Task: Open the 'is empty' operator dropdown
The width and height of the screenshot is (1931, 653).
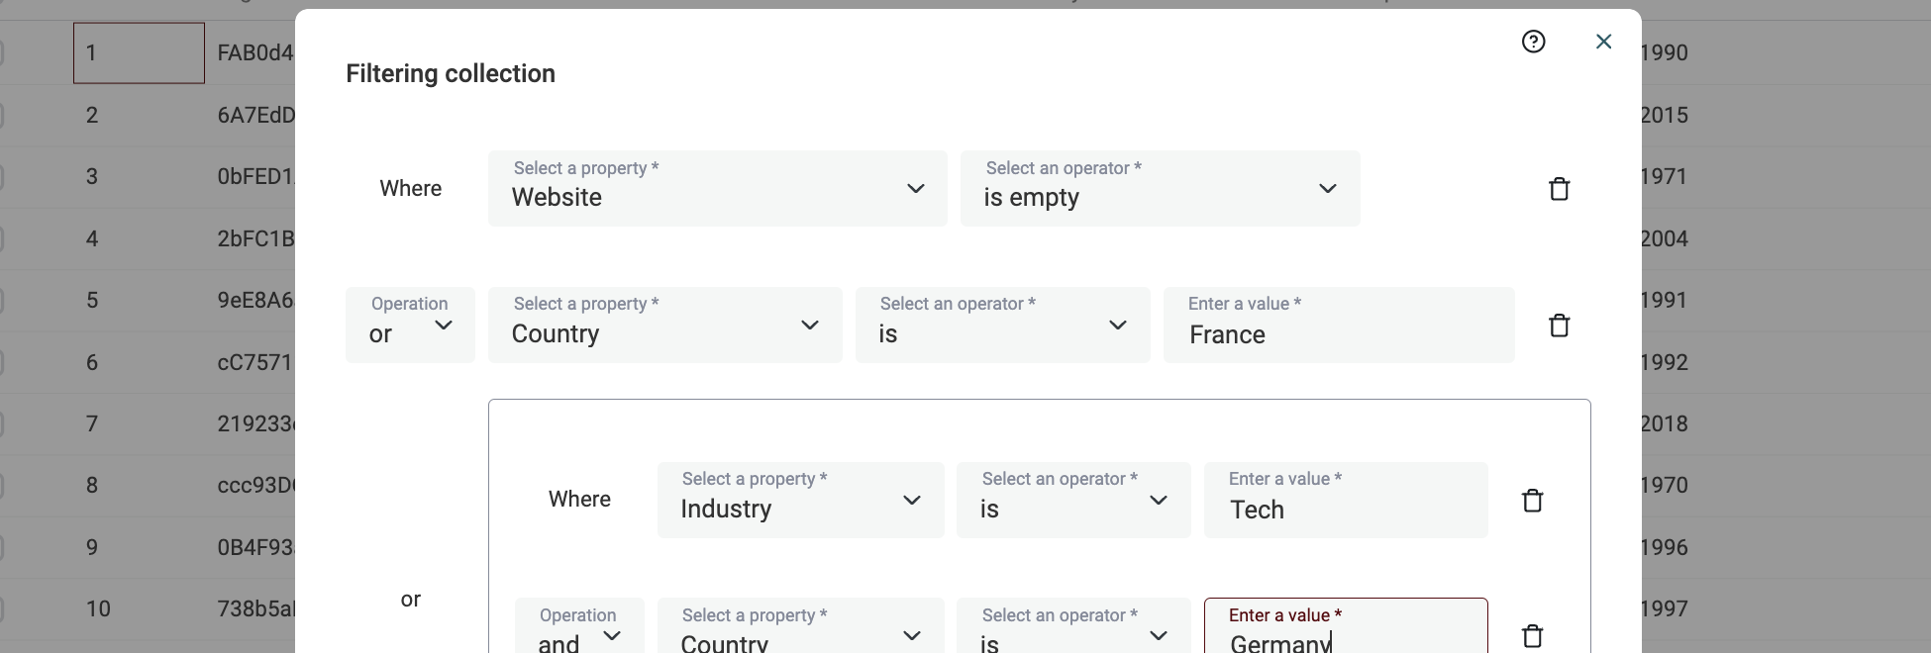Action: [1160, 189]
